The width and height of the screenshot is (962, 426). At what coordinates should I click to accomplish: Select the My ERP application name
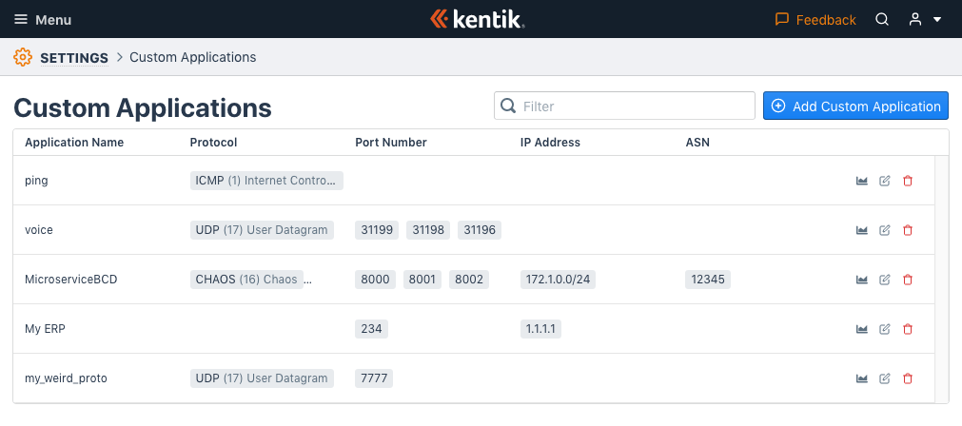46,329
